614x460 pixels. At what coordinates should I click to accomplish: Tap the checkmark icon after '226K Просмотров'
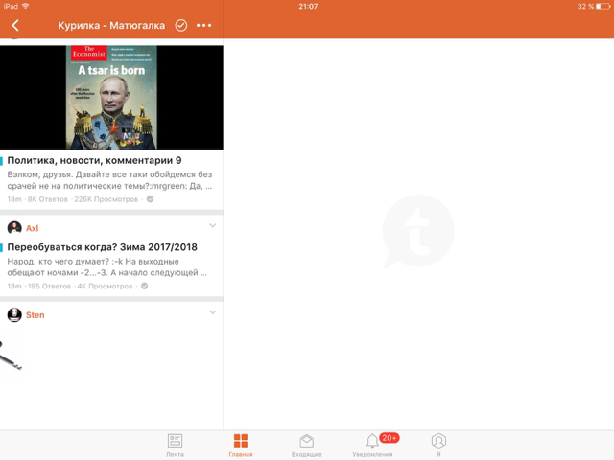[150, 199]
